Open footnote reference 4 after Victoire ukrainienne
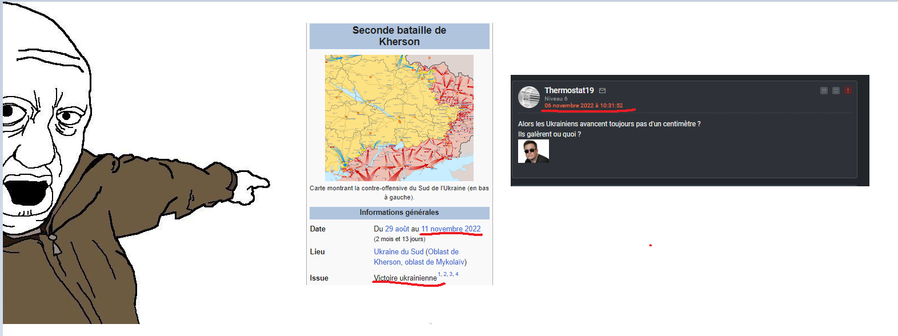 click(457, 274)
